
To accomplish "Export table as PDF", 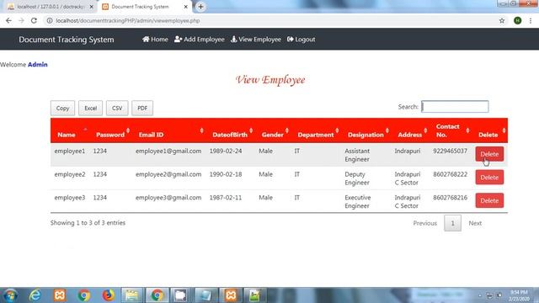I will click(142, 108).
